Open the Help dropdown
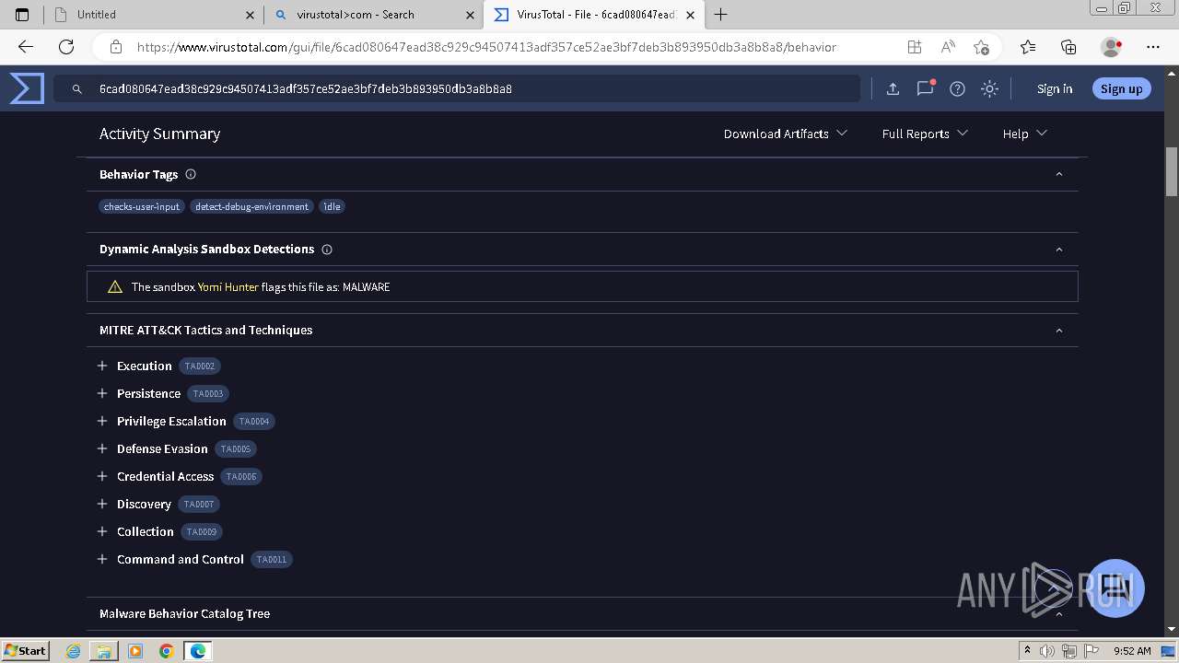The image size is (1179, 663). pos(1025,134)
